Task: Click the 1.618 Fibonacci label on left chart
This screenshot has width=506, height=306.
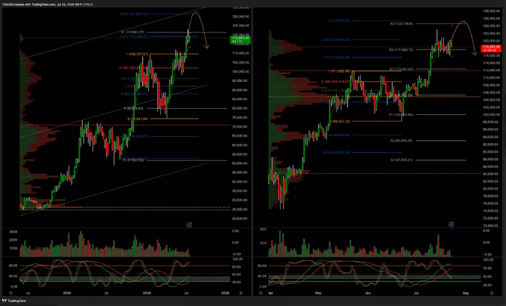Action: pos(134,14)
